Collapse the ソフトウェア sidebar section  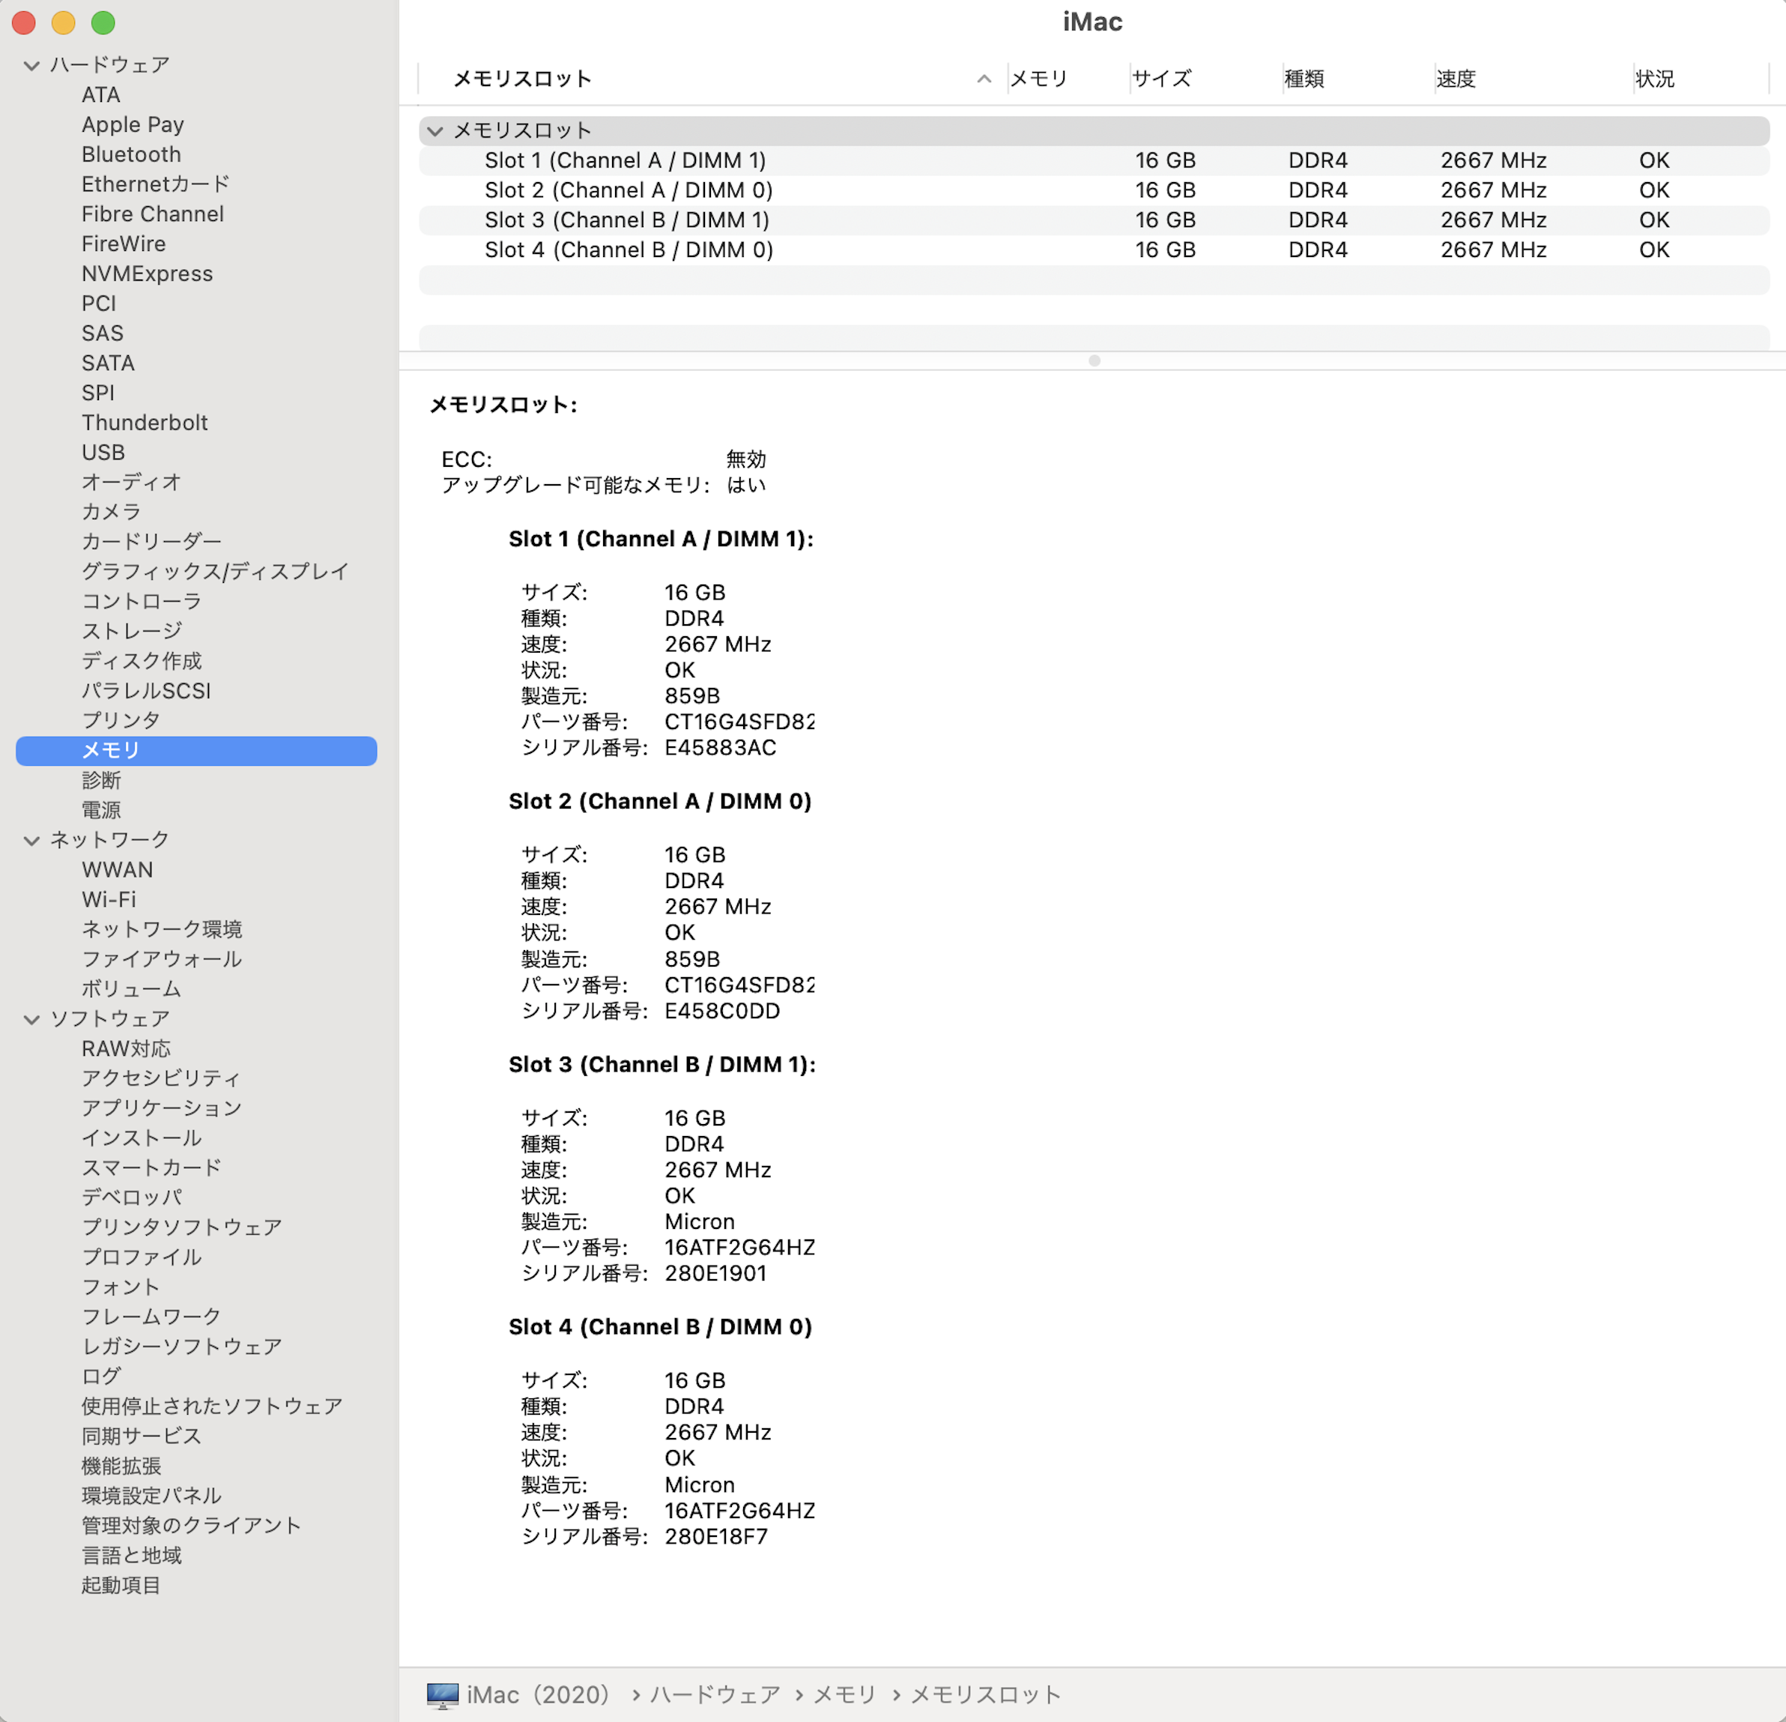point(32,1019)
